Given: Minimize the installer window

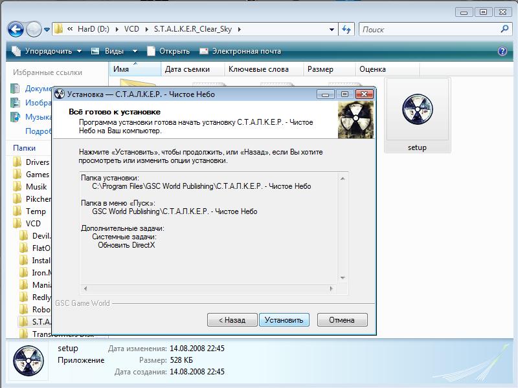Looking at the screenshot, I should [x=326, y=94].
